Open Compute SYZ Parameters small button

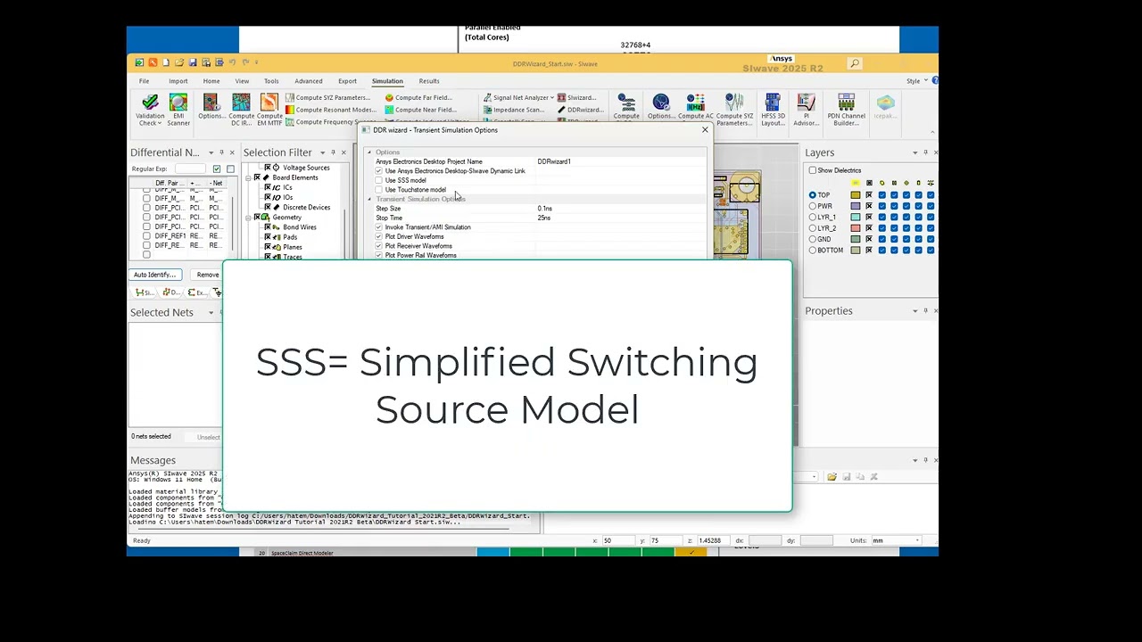[x=327, y=97]
